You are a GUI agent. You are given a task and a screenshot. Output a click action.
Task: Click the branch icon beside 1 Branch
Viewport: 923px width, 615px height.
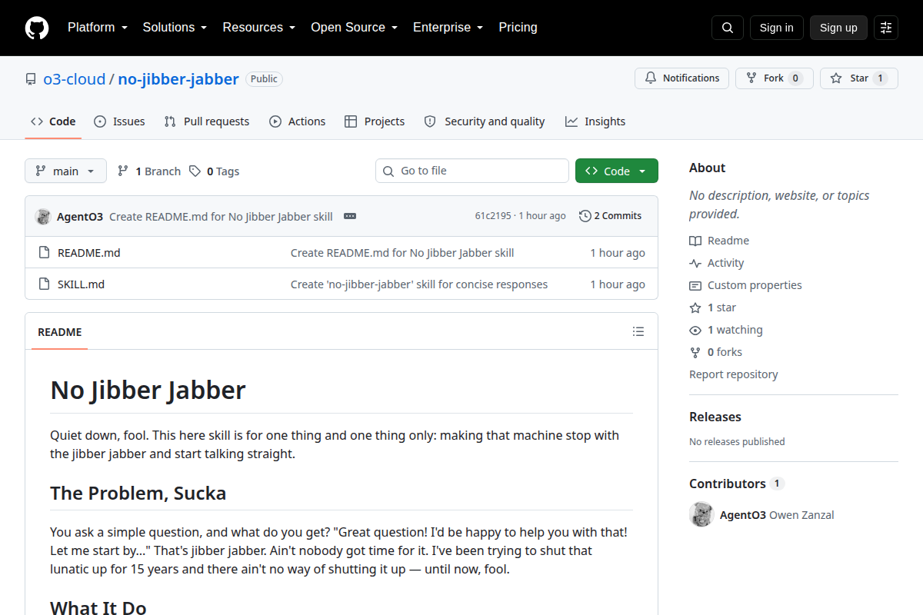tap(123, 171)
